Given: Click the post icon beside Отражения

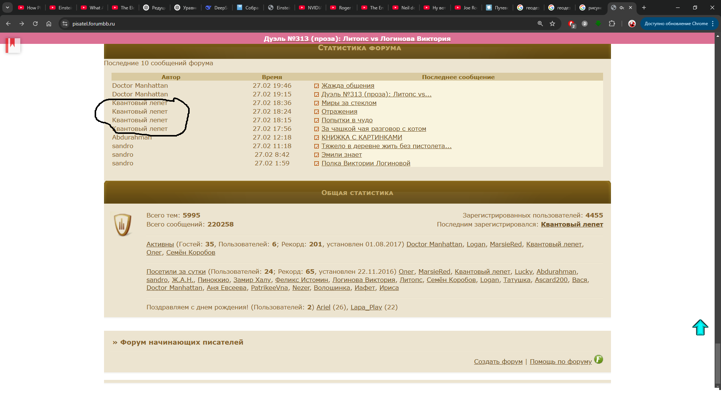Looking at the screenshot, I should (317, 112).
